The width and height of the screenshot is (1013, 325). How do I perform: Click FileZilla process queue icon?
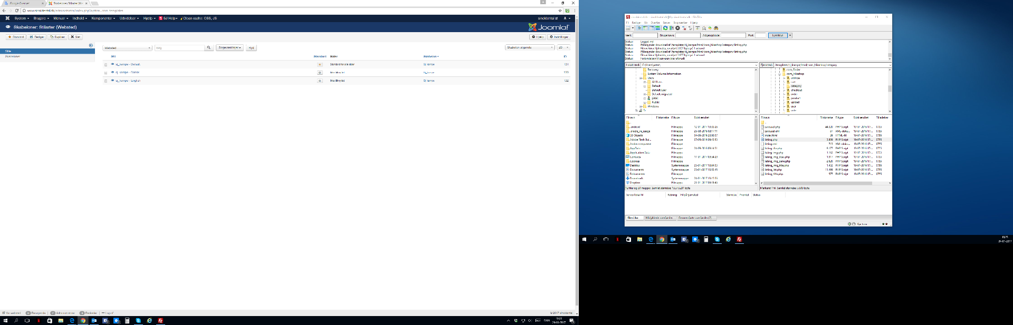pos(672,28)
